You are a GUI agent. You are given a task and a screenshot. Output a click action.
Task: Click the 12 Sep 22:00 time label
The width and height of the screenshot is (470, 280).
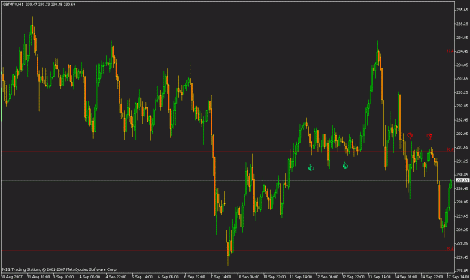point(353,277)
